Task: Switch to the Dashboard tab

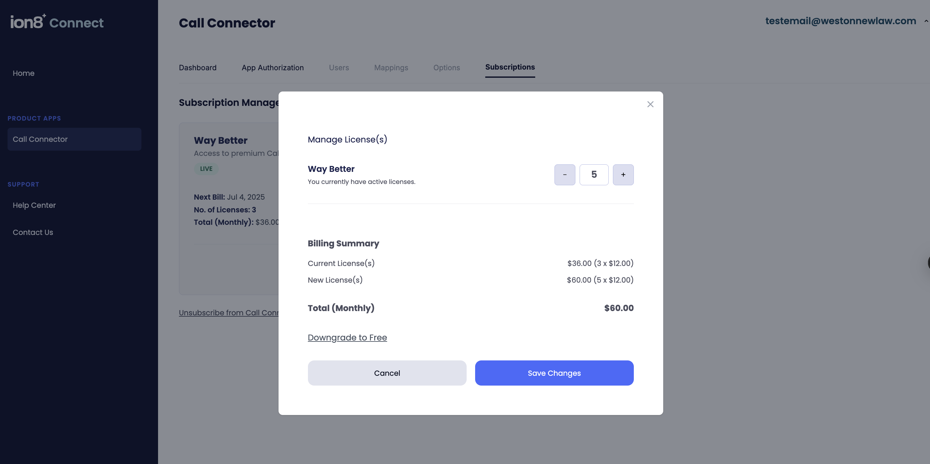Action: 198,68
